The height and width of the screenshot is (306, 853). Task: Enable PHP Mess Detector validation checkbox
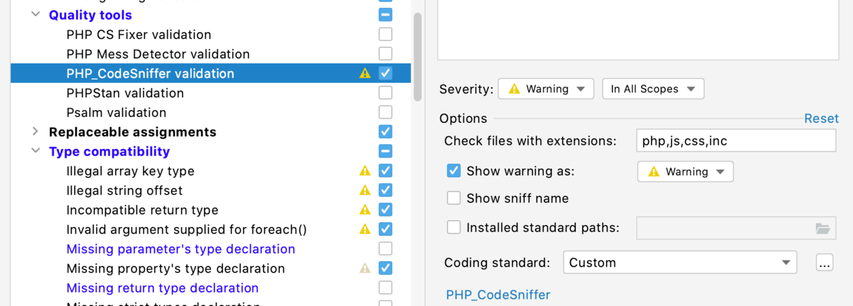(385, 53)
